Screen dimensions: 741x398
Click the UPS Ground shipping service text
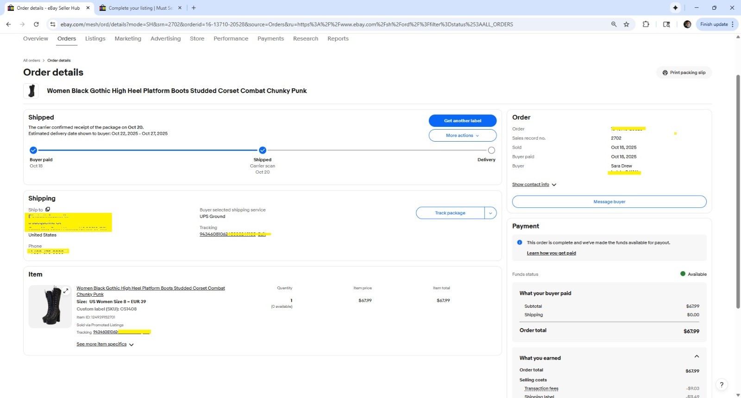click(213, 217)
